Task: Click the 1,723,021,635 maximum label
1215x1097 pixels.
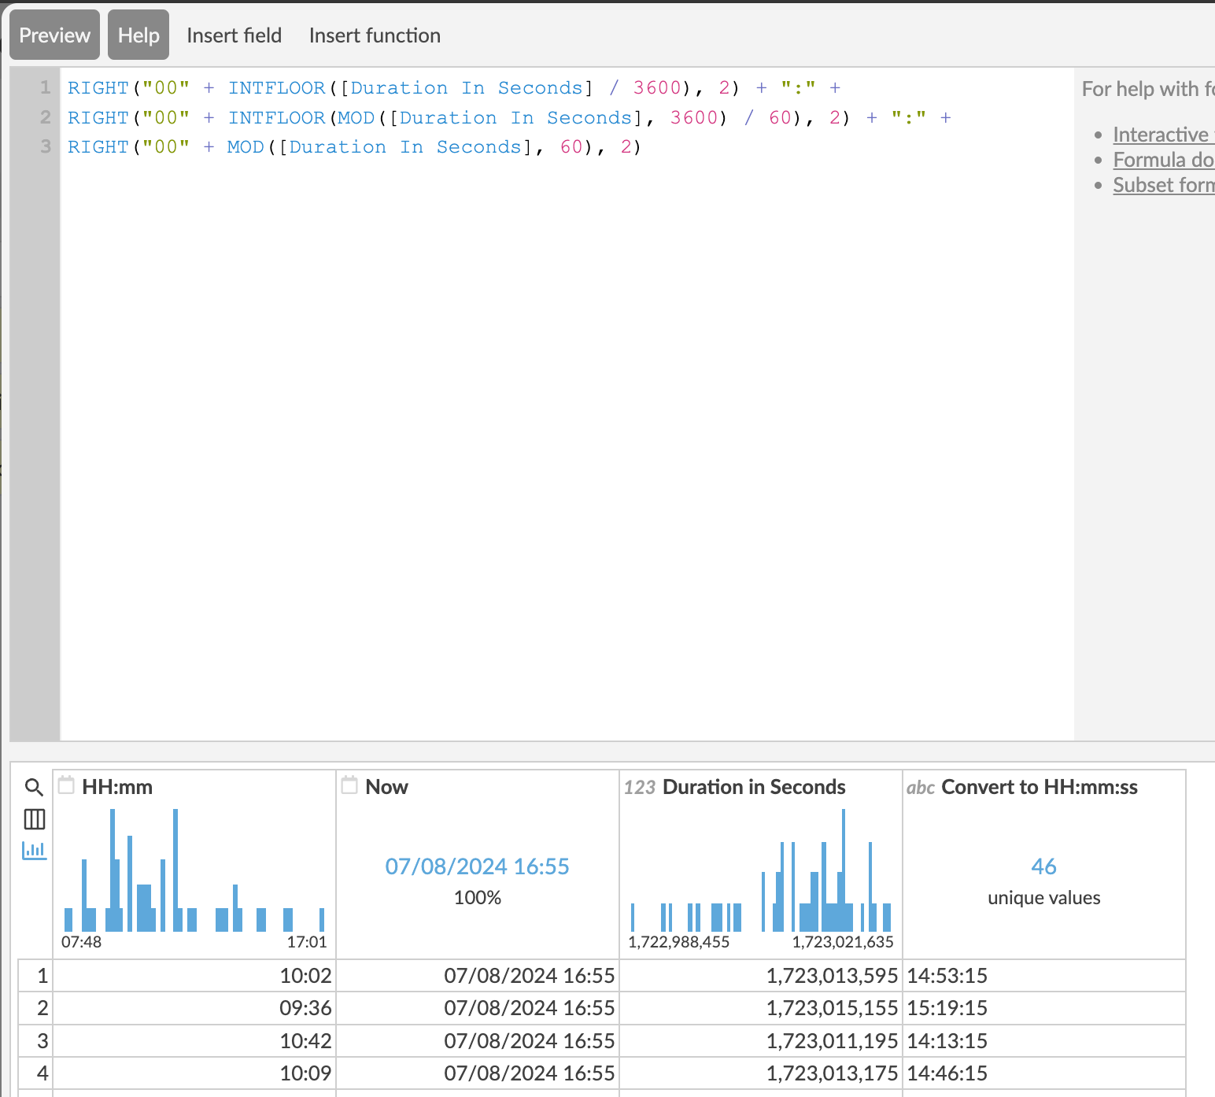Action: tap(843, 942)
